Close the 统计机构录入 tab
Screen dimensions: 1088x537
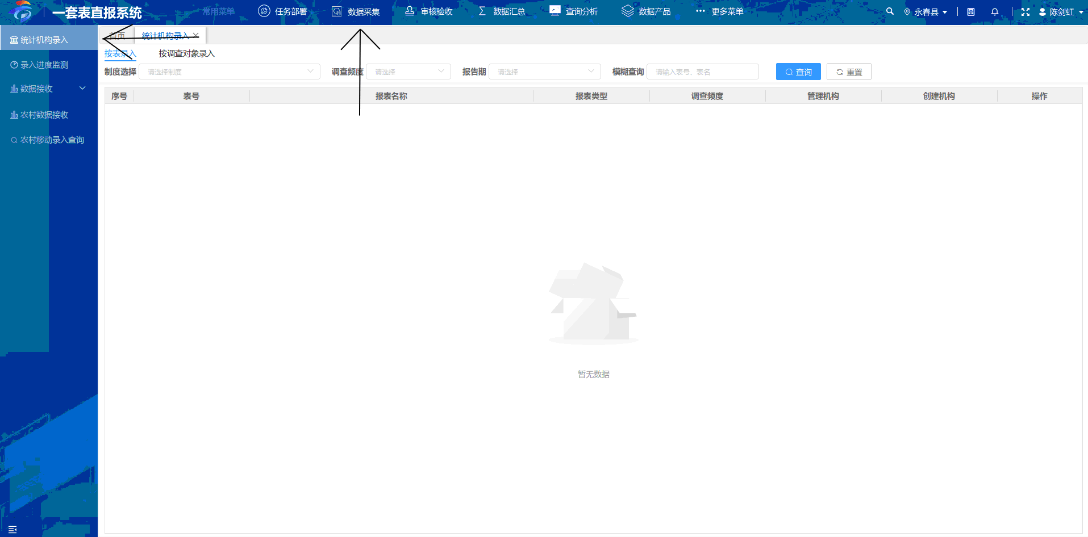tap(196, 35)
